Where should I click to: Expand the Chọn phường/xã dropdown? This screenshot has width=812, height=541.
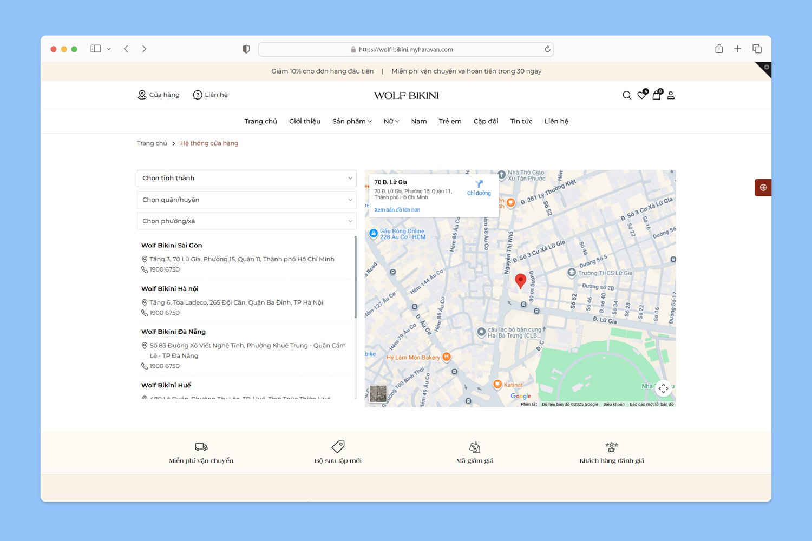click(246, 221)
